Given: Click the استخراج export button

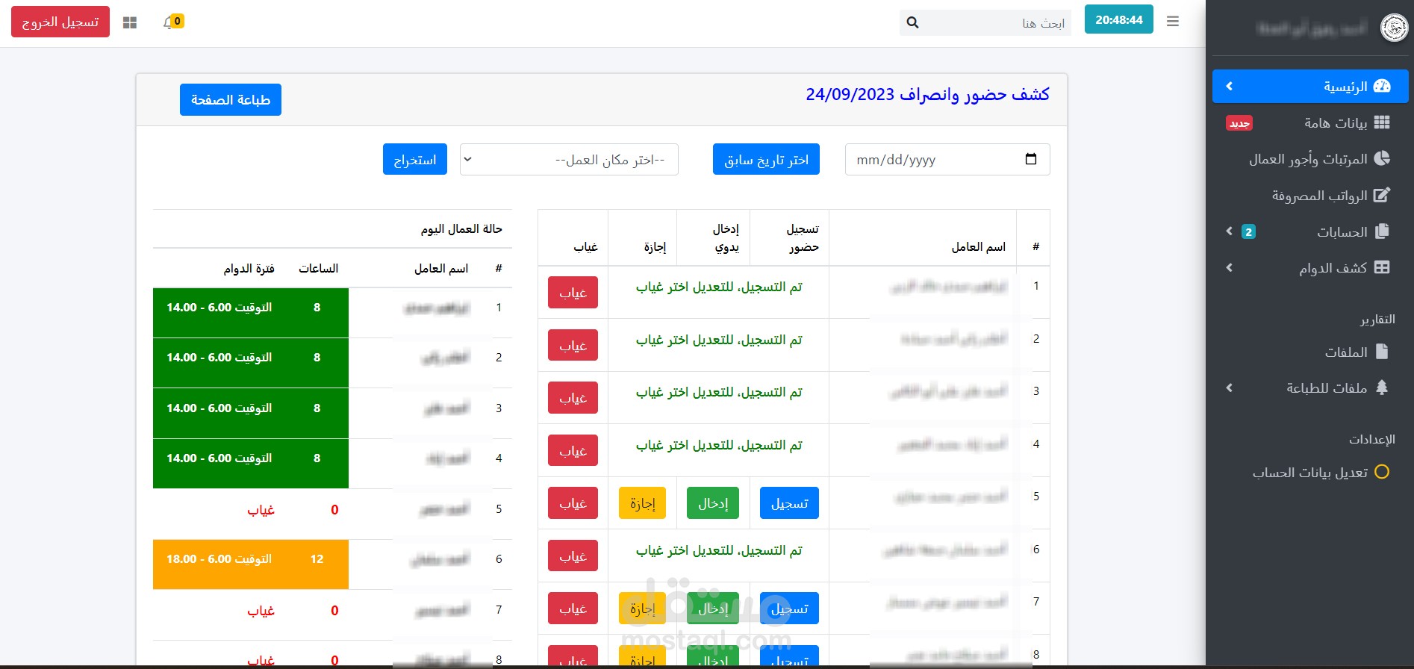Looking at the screenshot, I should [415, 160].
